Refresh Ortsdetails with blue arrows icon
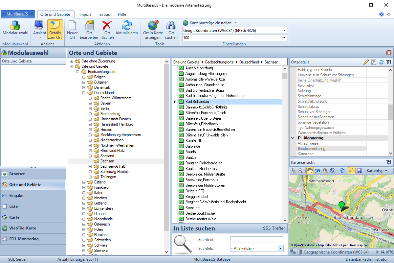Image resolution: width=394 pixels, height=263 pixels. (x=381, y=62)
